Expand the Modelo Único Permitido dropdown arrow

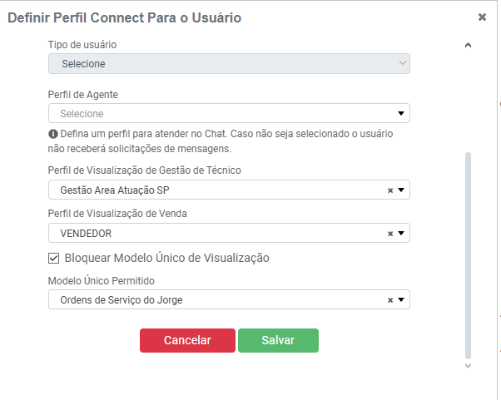point(400,300)
